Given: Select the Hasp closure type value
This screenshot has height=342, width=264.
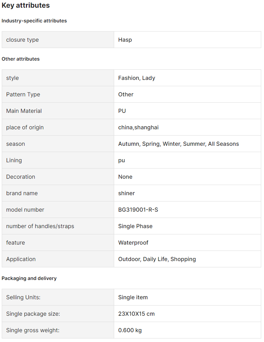Looking at the screenshot, I should click(x=125, y=40).
